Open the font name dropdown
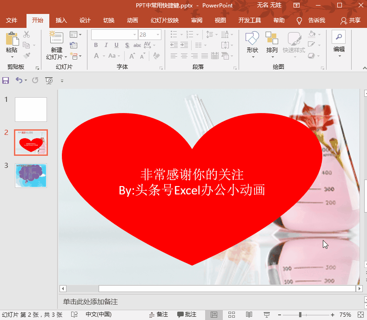Screen dimensions: 367x320 [x=134, y=34]
